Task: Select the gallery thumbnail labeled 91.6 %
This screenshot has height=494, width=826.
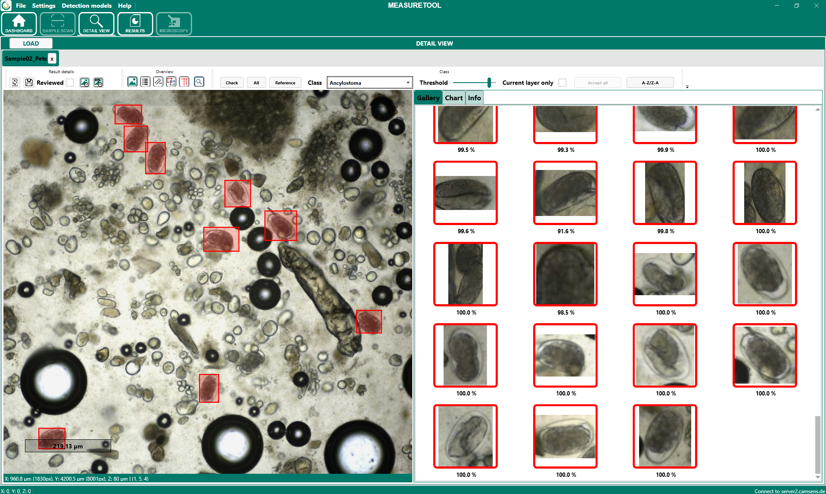Action: coord(565,193)
